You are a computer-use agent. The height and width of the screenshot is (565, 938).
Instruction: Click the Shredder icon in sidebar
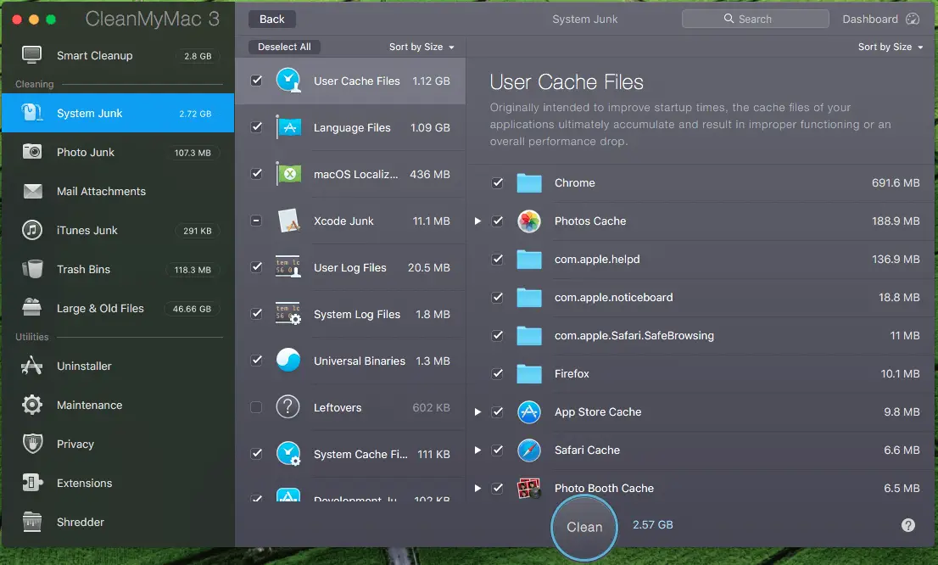(x=32, y=522)
